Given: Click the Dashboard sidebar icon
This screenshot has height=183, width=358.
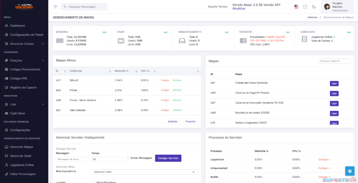Looking at the screenshot, I should [6, 26].
